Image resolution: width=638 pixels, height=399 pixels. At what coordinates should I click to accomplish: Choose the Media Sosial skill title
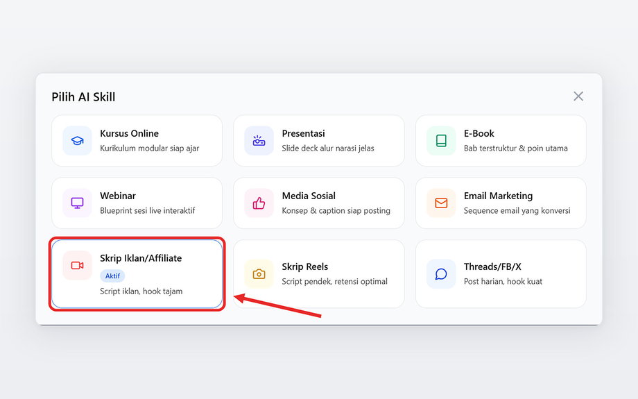tap(309, 196)
